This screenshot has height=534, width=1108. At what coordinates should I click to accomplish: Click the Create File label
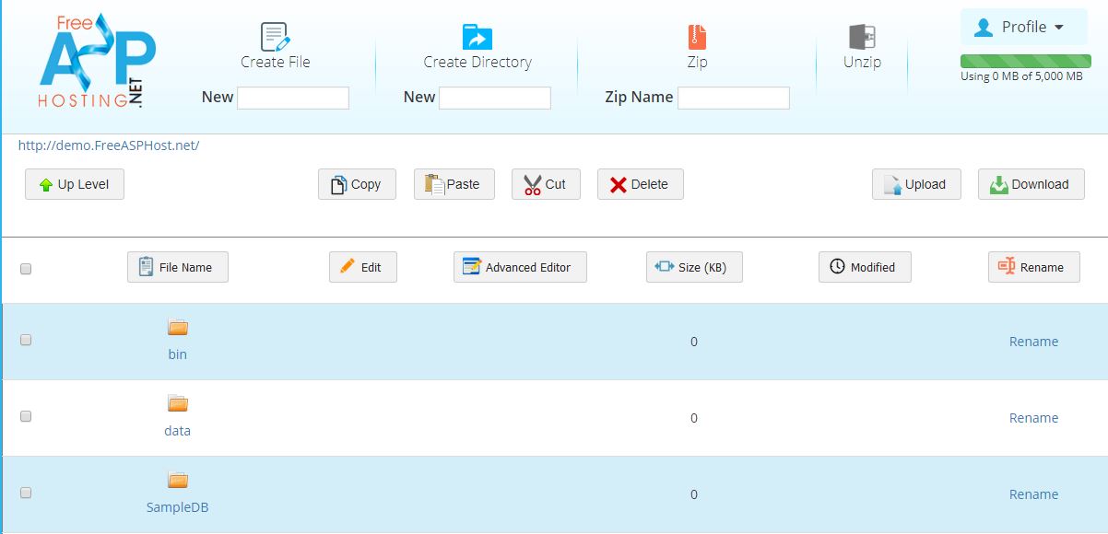pos(276,63)
